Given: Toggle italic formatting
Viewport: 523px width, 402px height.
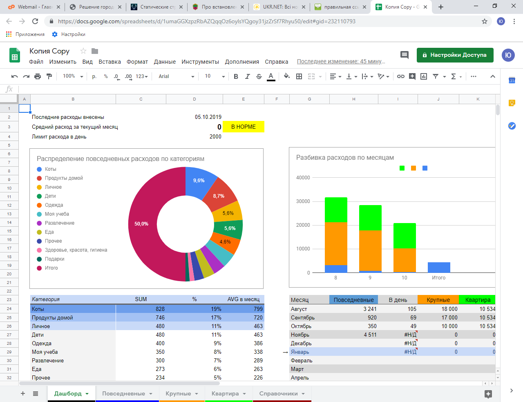Looking at the screenshot, I should 247,76.
